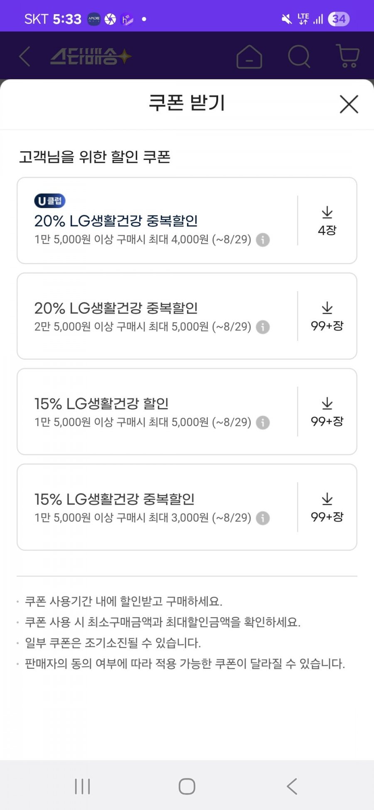Download the U클럽 20% coupon (4장)
374x810 pixels.
point(327,221)
